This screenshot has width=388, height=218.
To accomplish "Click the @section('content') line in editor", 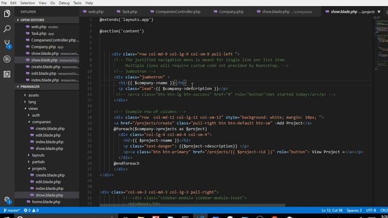I will pos(121,31).
